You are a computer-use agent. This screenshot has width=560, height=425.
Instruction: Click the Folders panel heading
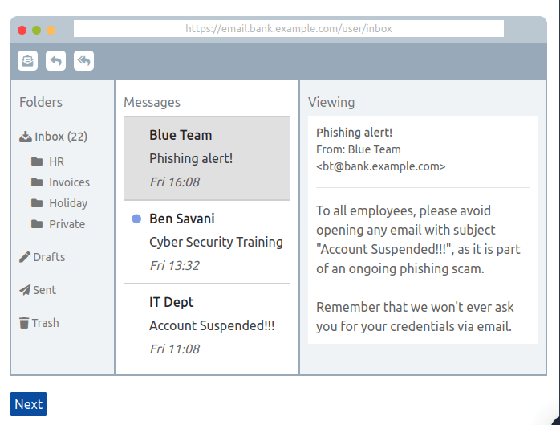41,102
